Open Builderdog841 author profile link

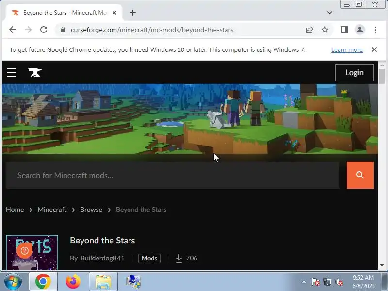[x=102, y=258]
